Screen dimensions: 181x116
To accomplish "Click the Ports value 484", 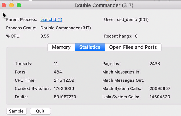I will pos(58,72).
